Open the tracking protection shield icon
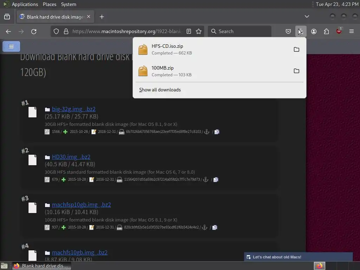The image size is (360, 270). pos(56,31)
